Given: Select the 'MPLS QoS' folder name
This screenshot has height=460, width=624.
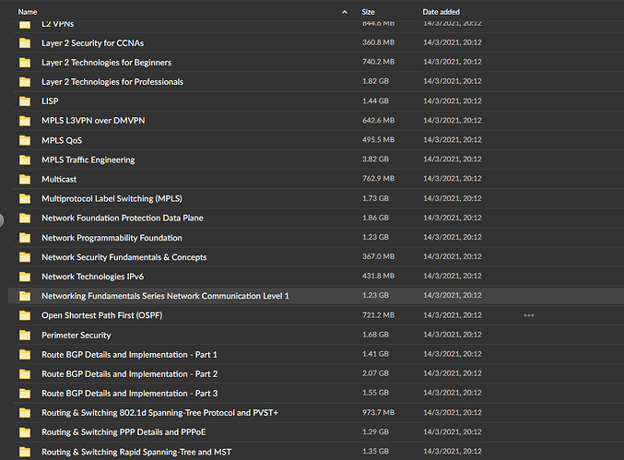Looking at the screenshot, I should point(62,140).
